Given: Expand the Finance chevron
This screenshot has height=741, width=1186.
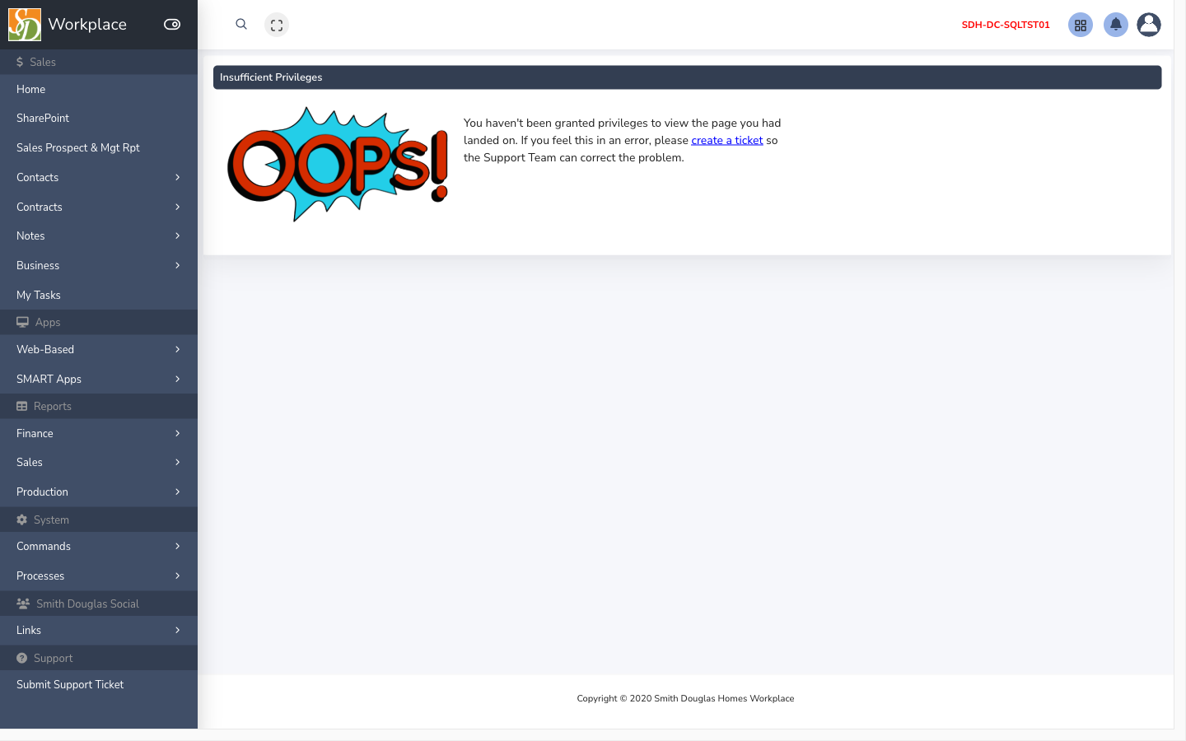Looking at the screenshot, I should point(177,433).
